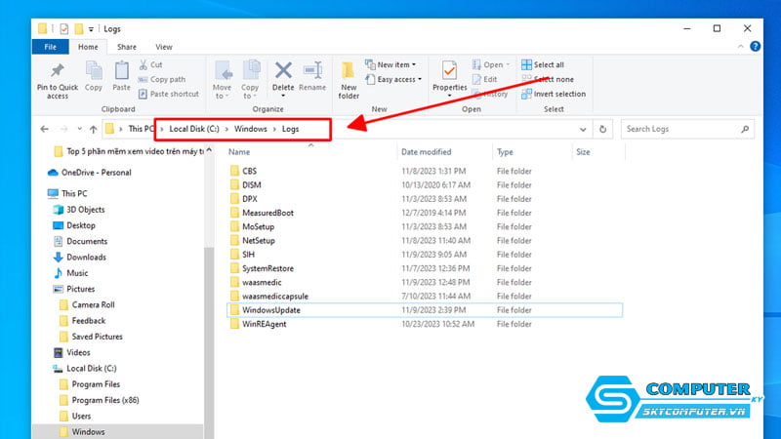Open the Easy access dropdown
This screenshot has width=781, height=439.
click(x=396, y=79)
